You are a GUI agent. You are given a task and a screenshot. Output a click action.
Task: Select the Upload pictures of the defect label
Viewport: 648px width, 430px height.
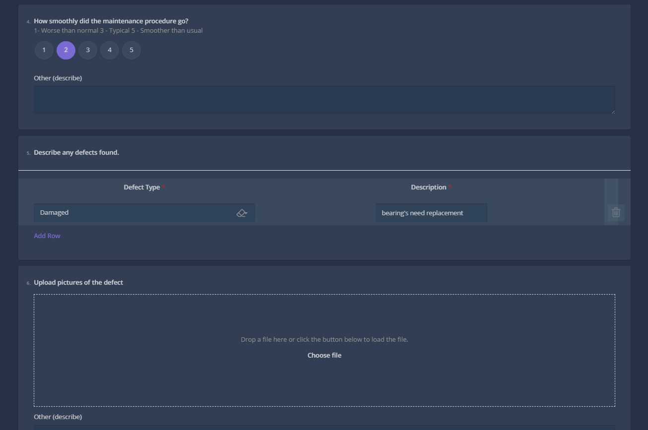click(x=78, y=282)
